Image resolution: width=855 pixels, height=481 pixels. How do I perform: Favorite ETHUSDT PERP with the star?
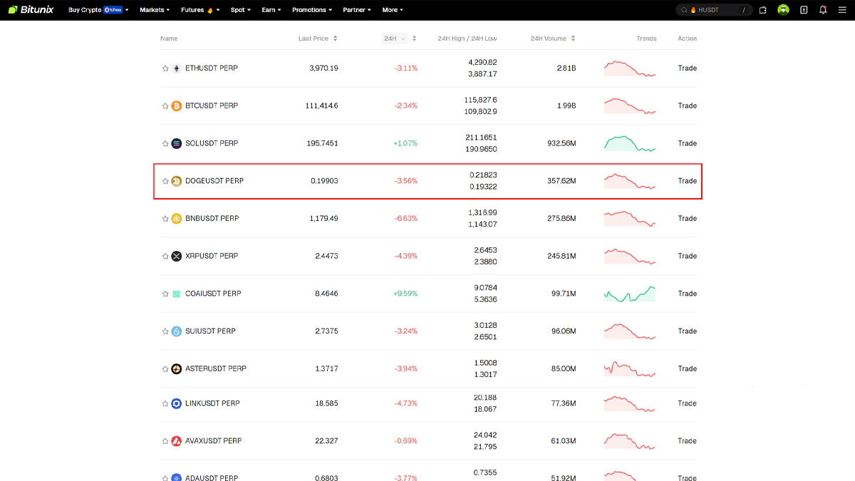click(165, 68)
